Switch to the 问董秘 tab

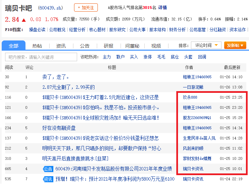[132, 46]
